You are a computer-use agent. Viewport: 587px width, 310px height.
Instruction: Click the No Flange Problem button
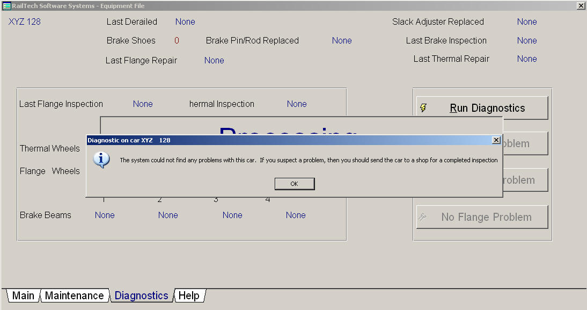click(x=482, y=217)
